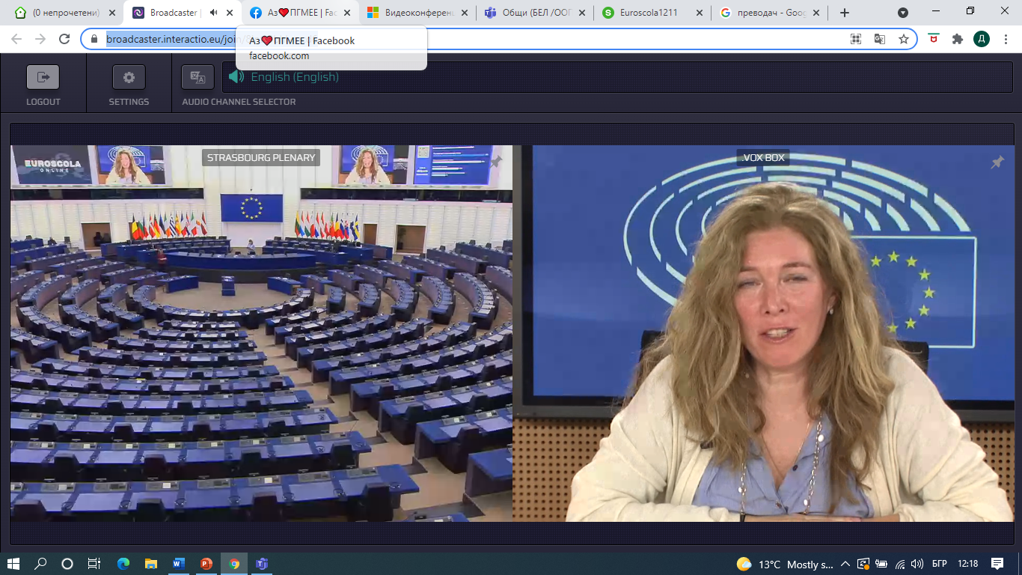
Task: Click the Strasbourg Plenary label
Action: click(261, 157)
